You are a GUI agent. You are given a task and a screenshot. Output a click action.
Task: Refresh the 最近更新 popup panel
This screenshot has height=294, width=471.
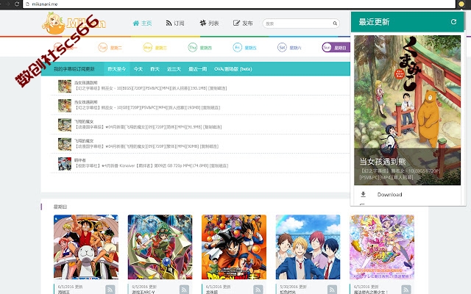453,21
